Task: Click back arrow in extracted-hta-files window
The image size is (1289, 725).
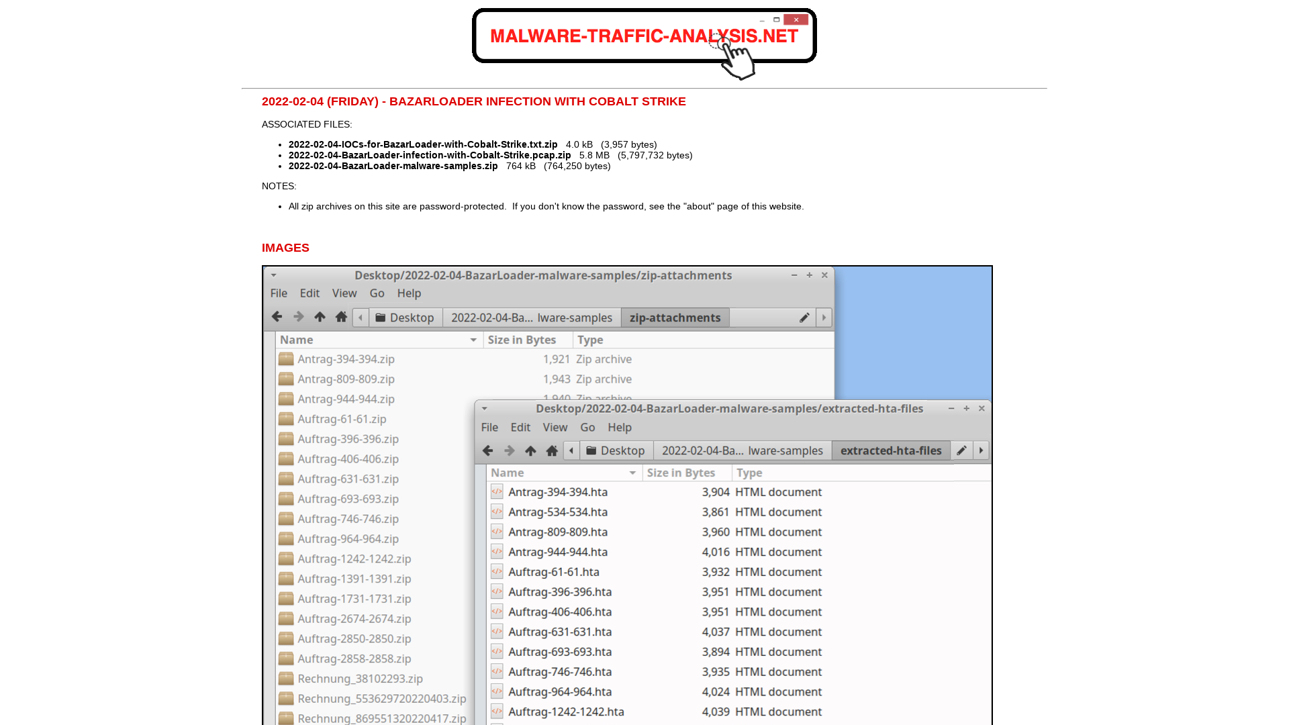Action: point(487,450)
